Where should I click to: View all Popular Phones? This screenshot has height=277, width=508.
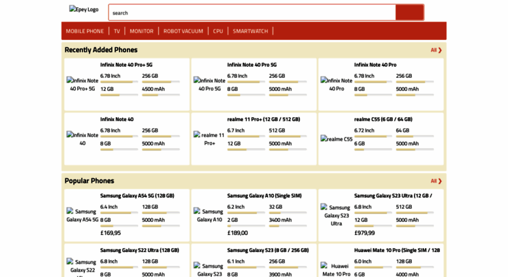click(436, 181)
